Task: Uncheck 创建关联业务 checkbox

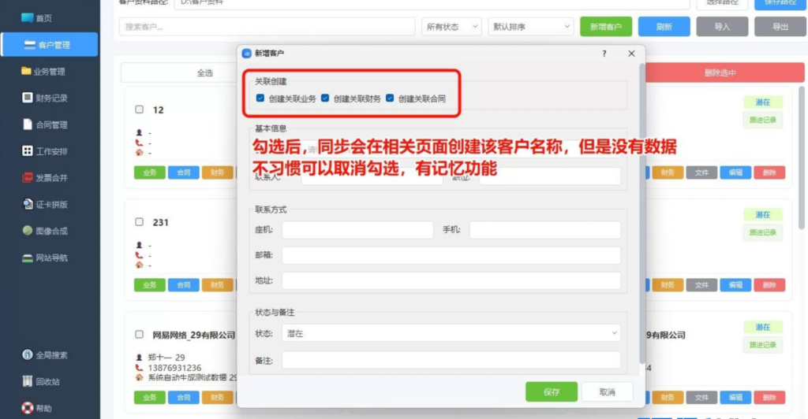Action: pyautogui.click(x=260, y=98)
